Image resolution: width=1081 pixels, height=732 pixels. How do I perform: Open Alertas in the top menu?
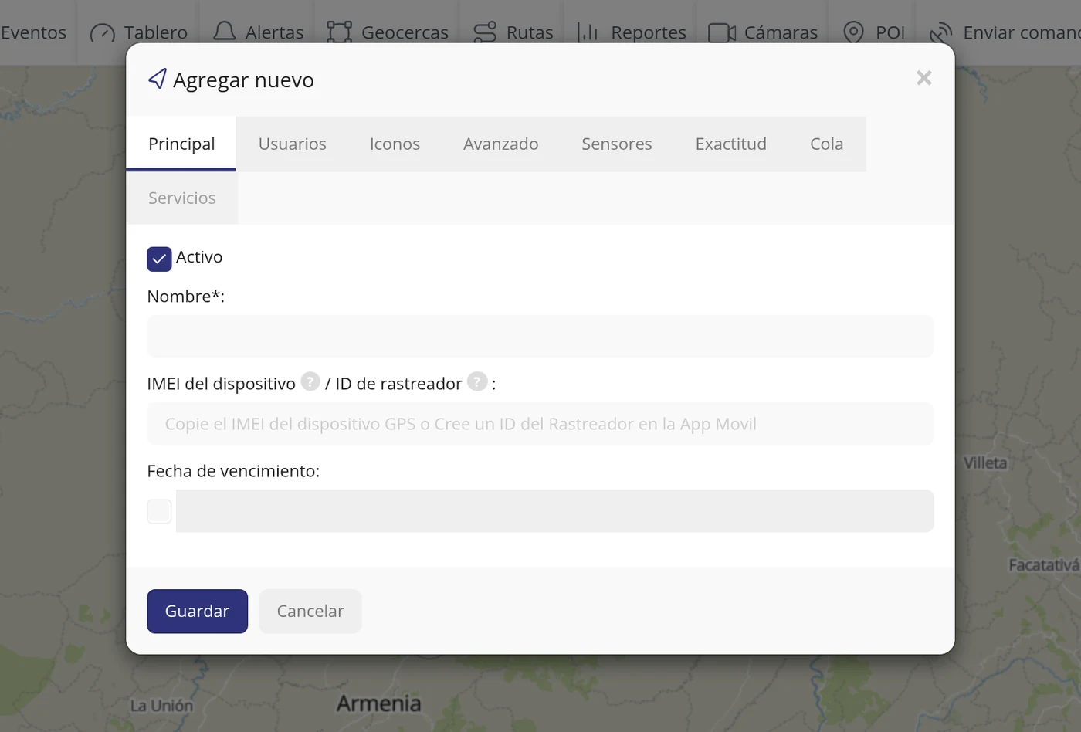(259, 32)
